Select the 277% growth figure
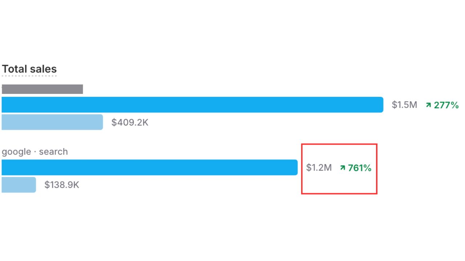This screenshot has width=465, height=261. [x=446, y=105]
